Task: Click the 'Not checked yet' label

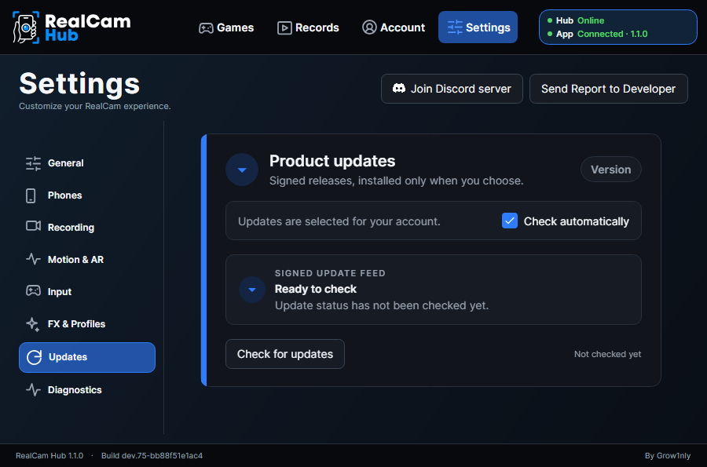Action: 607,355
